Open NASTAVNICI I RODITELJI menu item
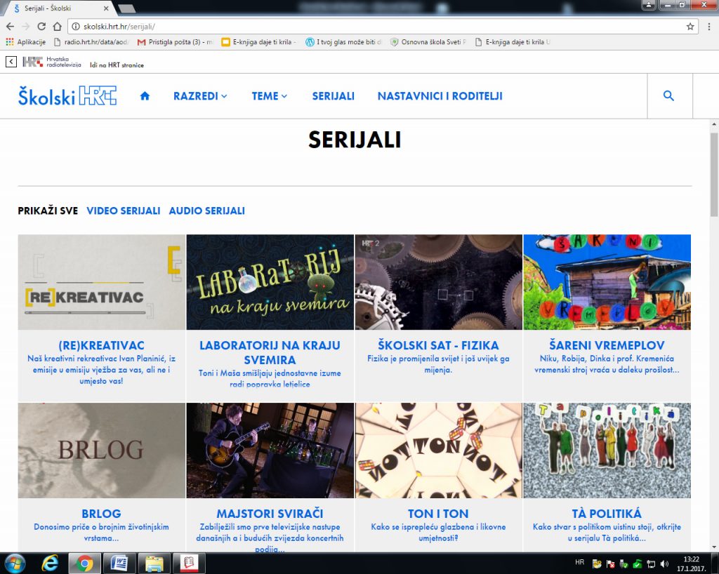Viewport: 719px width, 574px height. click(440, 96)
